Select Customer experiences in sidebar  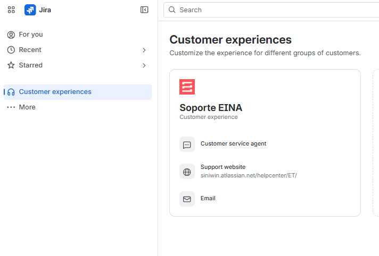point(55,92)
